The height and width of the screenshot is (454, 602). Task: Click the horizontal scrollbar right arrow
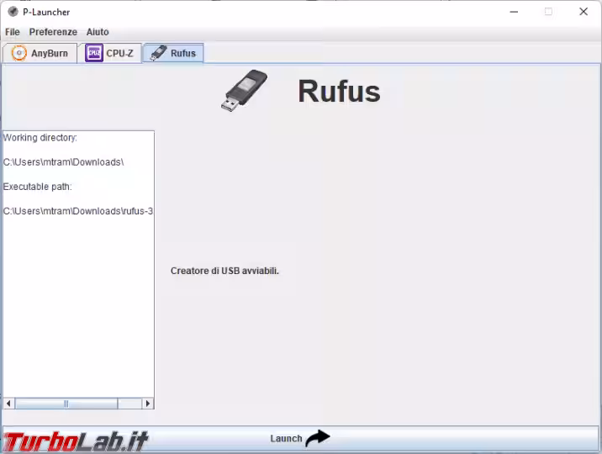click(x=148, y=404)
